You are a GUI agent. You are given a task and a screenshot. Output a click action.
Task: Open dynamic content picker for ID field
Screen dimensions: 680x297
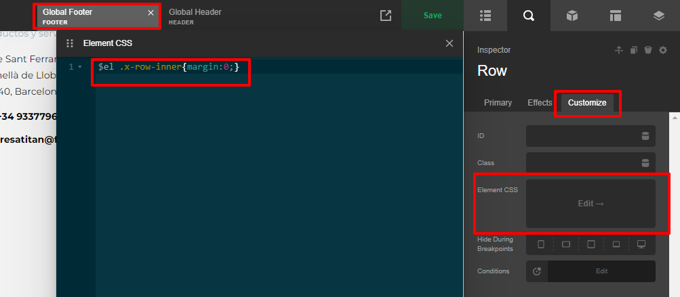tap(645, 136)
